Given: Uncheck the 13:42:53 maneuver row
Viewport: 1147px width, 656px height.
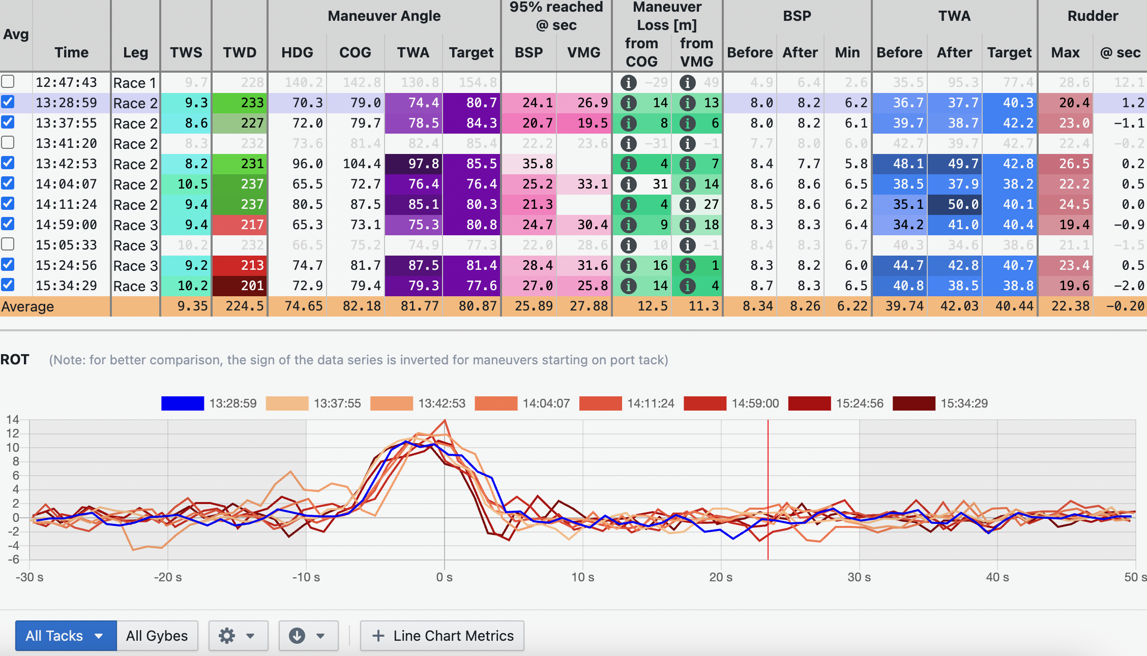Looking at the screenshot, I should point(8,163).
